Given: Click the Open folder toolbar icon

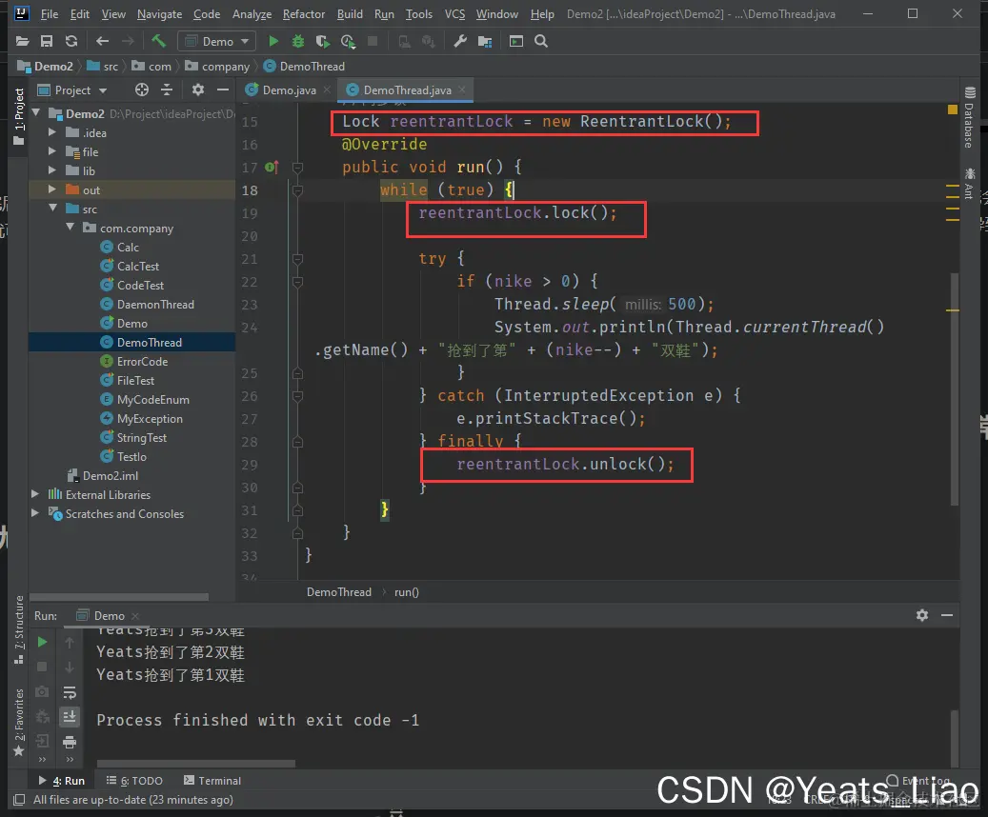Looking at the screenshot, I should [x=22, y=42].
